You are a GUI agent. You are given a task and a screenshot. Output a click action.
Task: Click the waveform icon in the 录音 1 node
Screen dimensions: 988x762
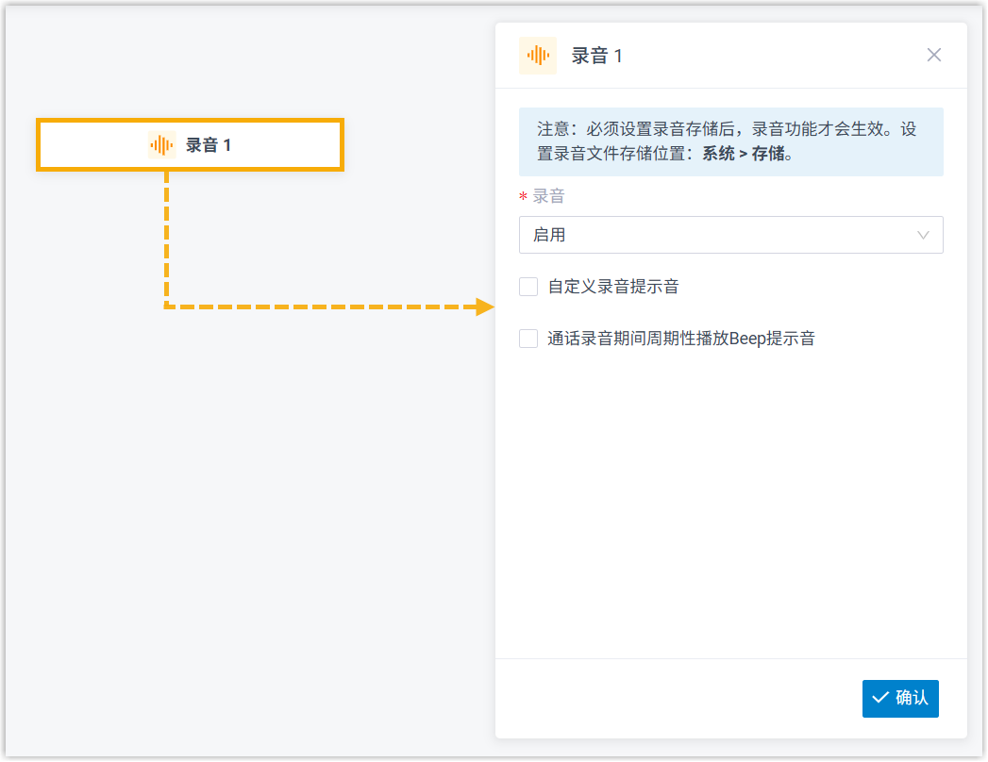161,145
